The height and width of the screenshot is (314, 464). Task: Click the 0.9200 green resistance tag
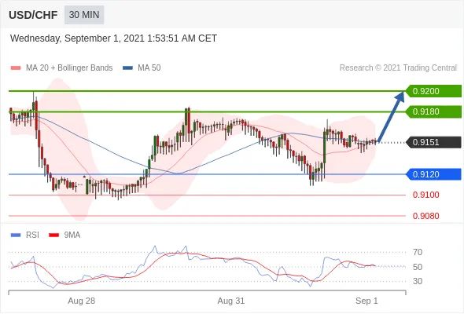[x=433, y=91]
